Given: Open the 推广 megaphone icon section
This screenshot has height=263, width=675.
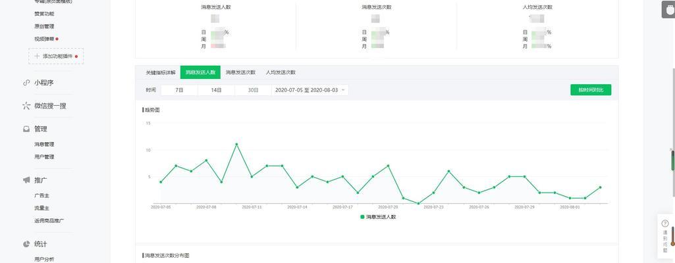Looking at the screenshot, I should coord(26,180).
